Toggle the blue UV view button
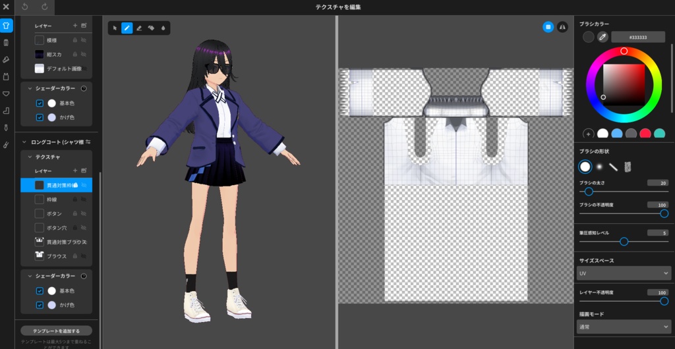675x349 pixels. 548,27
